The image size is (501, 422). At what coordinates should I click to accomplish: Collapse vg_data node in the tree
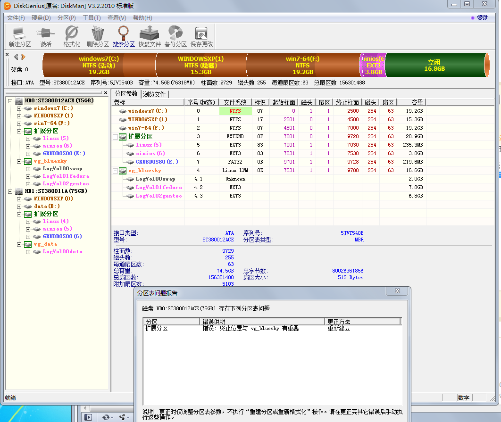pyautogui.click(x=19, y=244)
